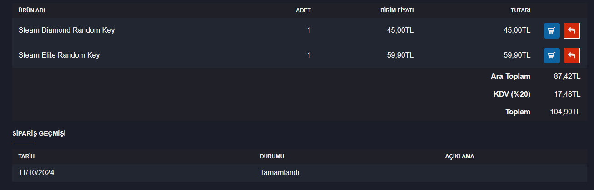Click the ÜRÜN ADI column header
594x190 pixels.
(31, 10)
